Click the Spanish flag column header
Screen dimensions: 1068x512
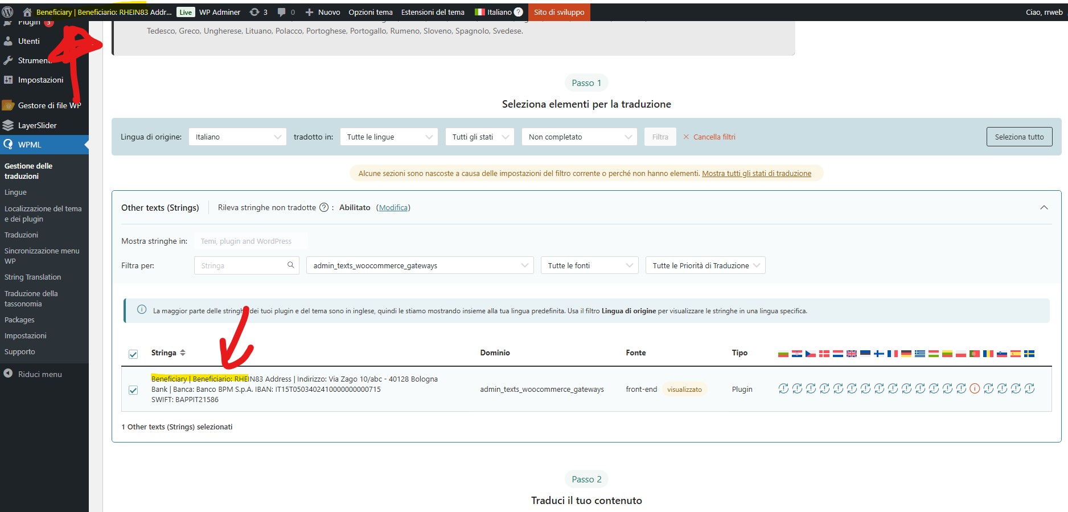1016,354
